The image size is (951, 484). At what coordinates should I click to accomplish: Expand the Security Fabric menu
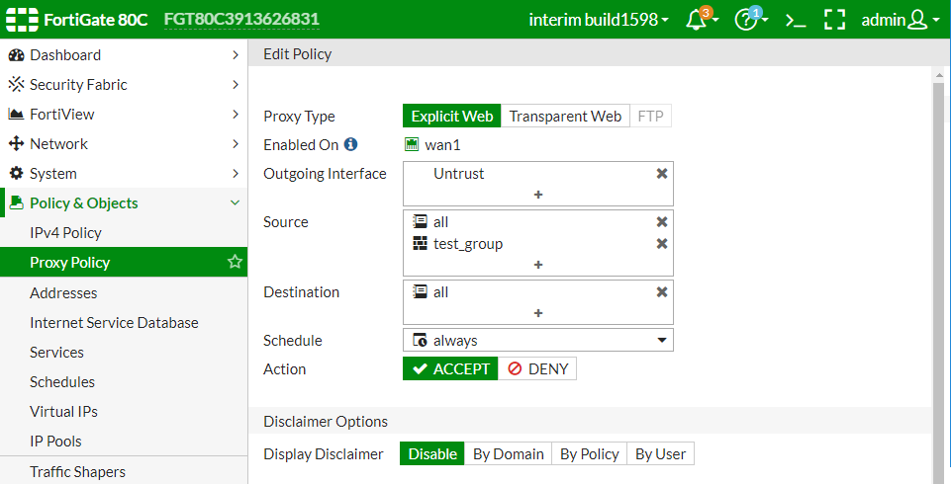click(x=124, y=85)
